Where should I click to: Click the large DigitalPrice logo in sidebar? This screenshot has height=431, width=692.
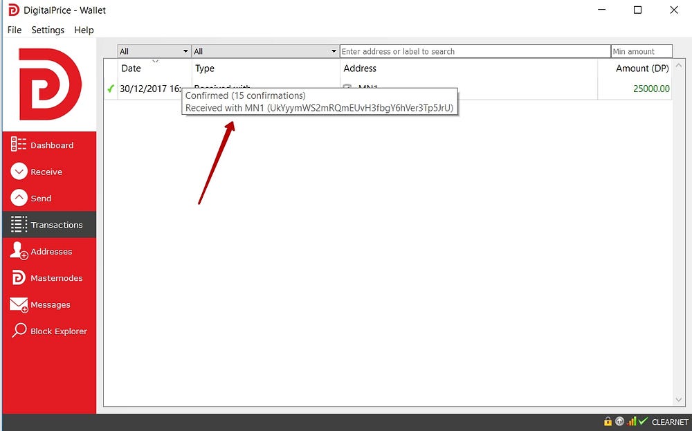pyautogui.click(x=49, y=84)
